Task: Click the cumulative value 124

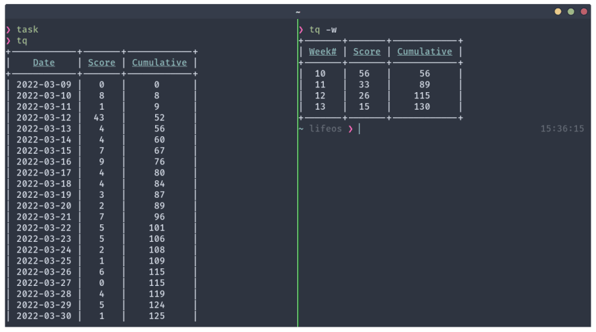Action: pos(156,306)
